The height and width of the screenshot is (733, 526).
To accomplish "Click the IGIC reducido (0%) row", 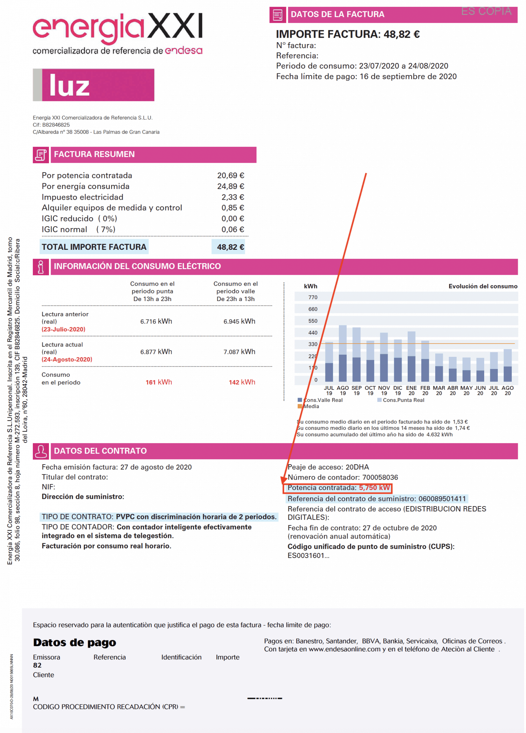I will click(143, 219).
